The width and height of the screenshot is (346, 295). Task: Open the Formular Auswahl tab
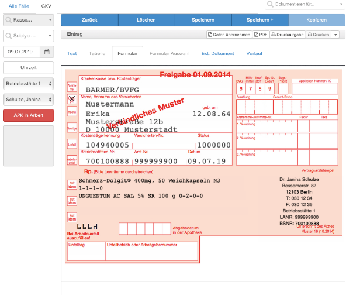(169, 53)
